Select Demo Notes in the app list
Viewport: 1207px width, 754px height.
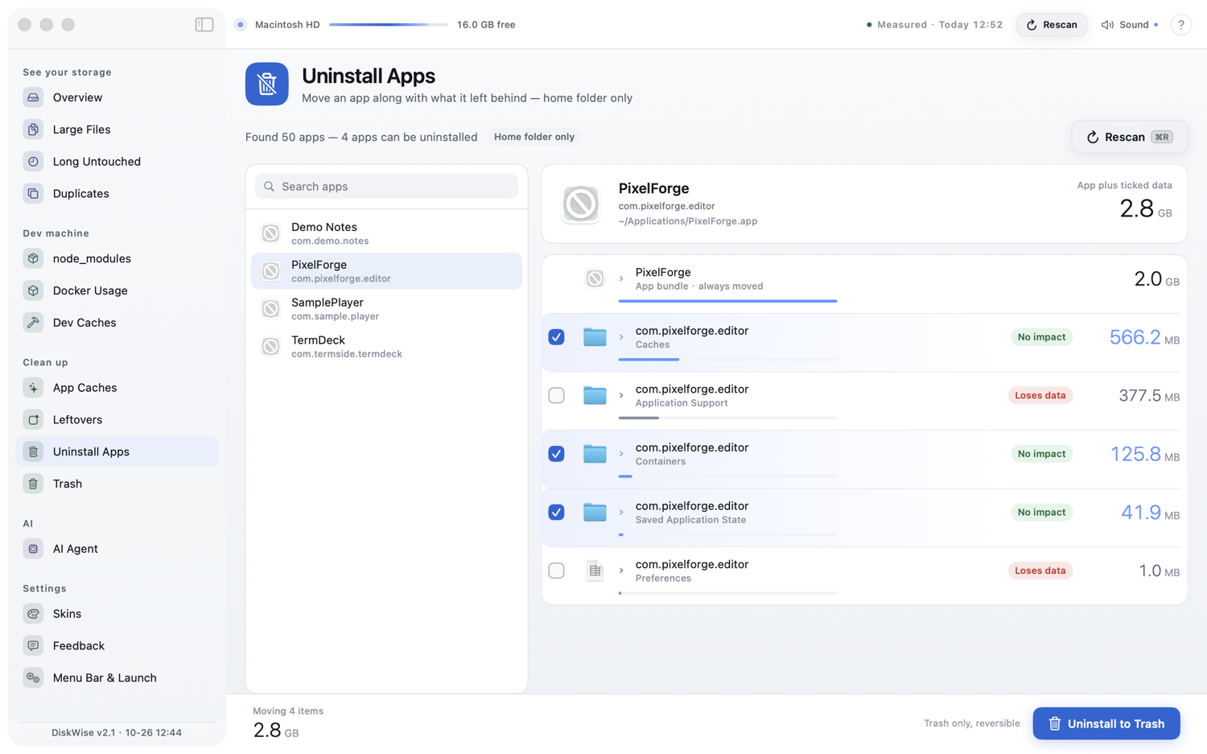click(x=386, y=233)
